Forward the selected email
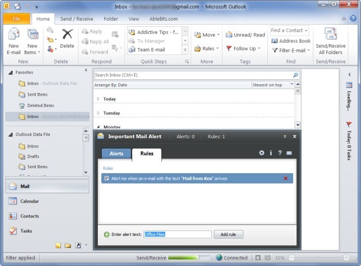 [x=95, y=52]
